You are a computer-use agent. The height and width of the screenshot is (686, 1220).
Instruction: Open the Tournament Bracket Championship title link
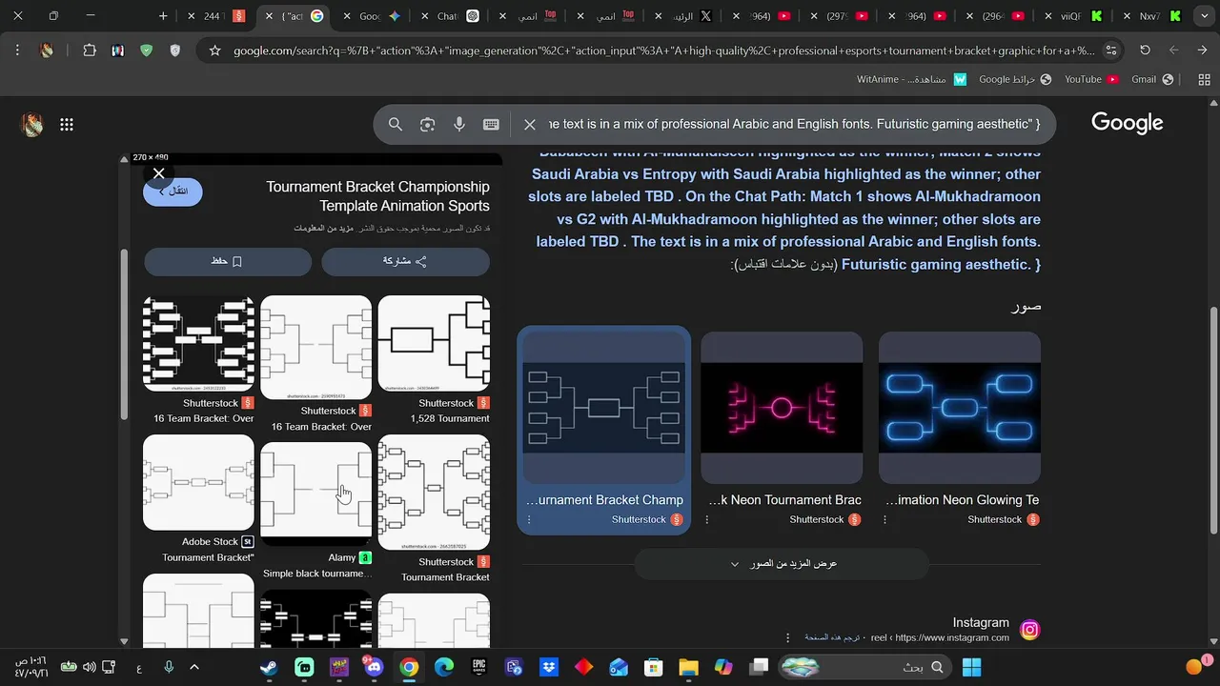(x=377, y=196)
